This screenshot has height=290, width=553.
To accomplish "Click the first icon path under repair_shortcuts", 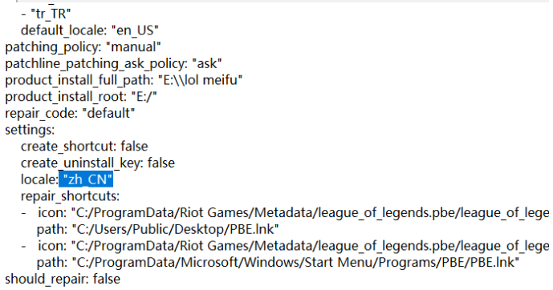I will [x=294, y=212].
